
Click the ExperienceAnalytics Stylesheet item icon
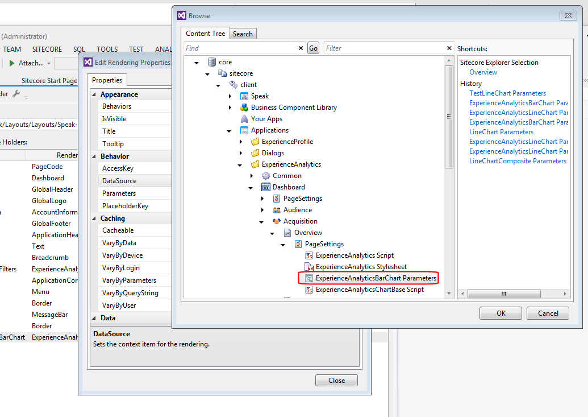coord(308,266)
